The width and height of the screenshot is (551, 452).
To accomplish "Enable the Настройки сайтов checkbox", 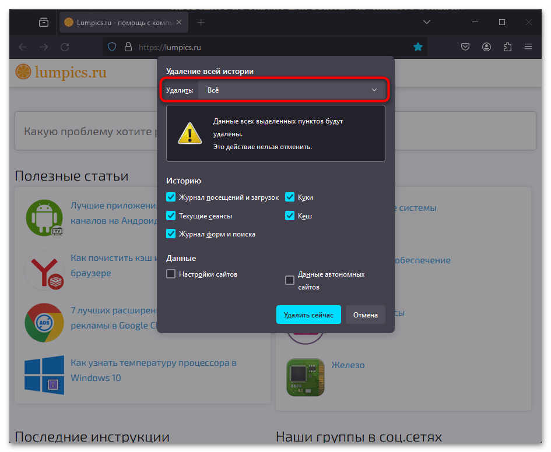I will 171,274.
